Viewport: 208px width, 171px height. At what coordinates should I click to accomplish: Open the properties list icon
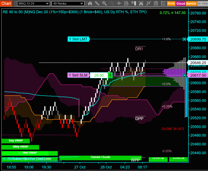[x=163, y=3]
